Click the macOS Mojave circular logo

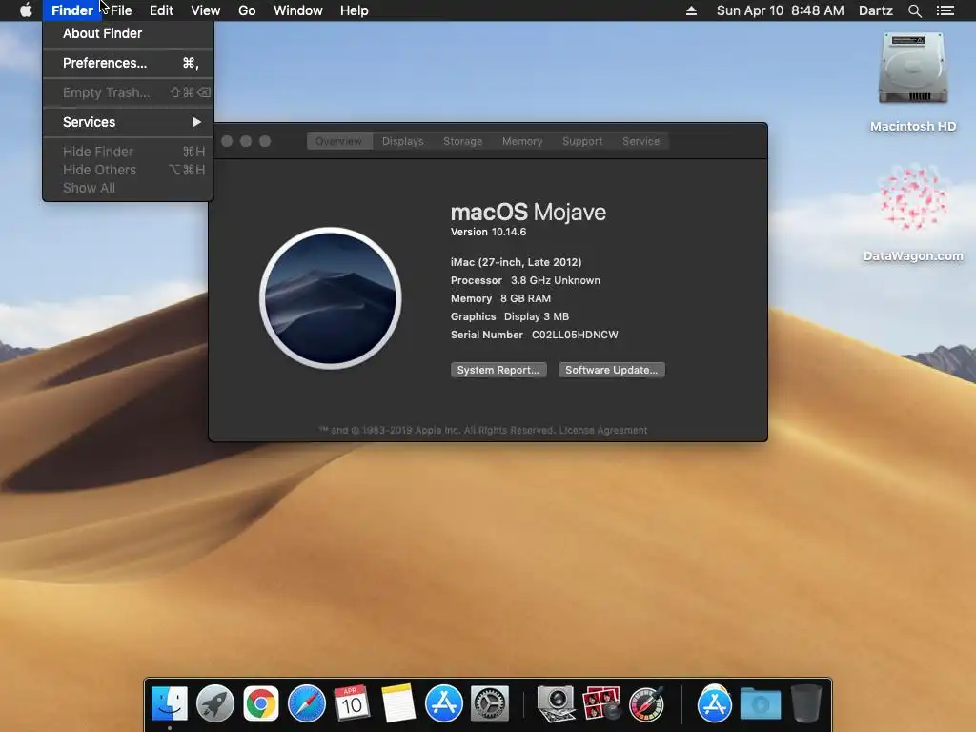click(x=331, y=298)
